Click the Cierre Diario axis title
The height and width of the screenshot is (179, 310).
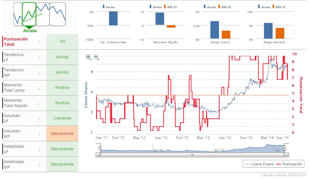point(86,95)
